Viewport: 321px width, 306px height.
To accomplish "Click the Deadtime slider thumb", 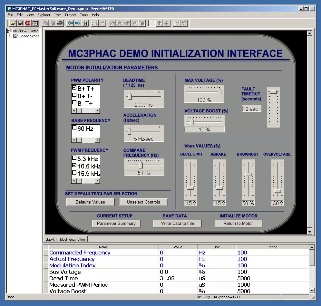I will [x=130, y=96].
